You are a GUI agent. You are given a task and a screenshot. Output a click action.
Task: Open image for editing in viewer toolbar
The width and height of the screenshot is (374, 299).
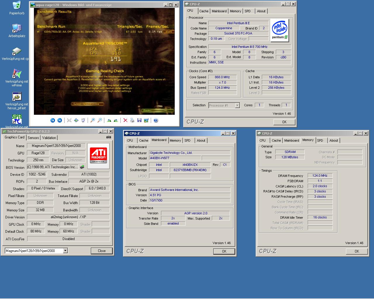click(146, 120)
